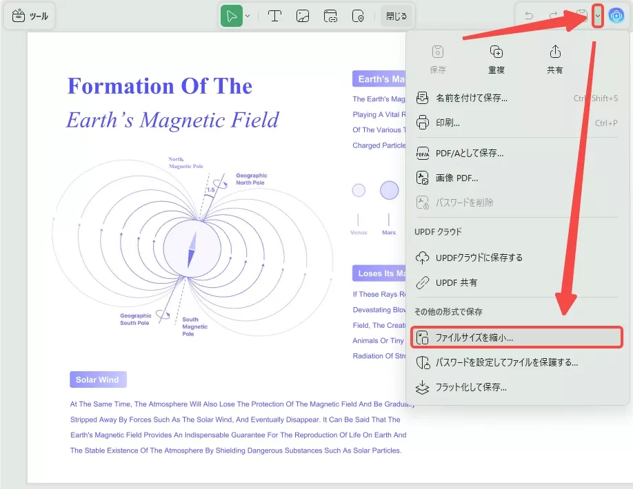Click 保存 icon in the menu

438,60
